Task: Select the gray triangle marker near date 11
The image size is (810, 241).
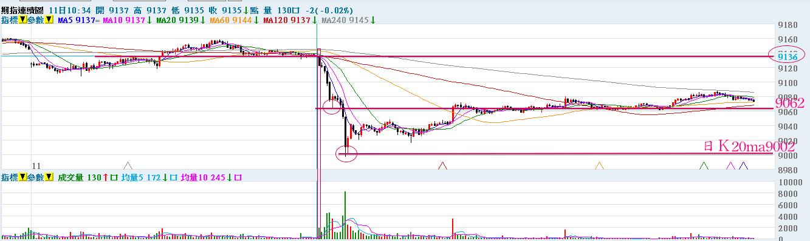Action: [128, 165]
